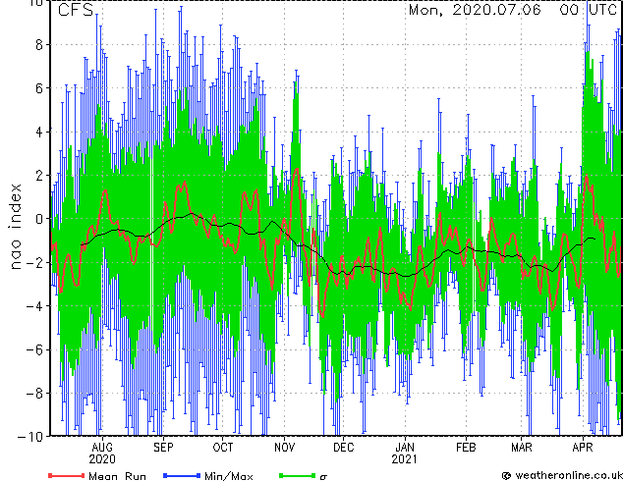The height and width of the screenshot is (481, 623).
Task: Click the FEB x-axis month label
Action: pyautogui.click(x=466, y=448)
